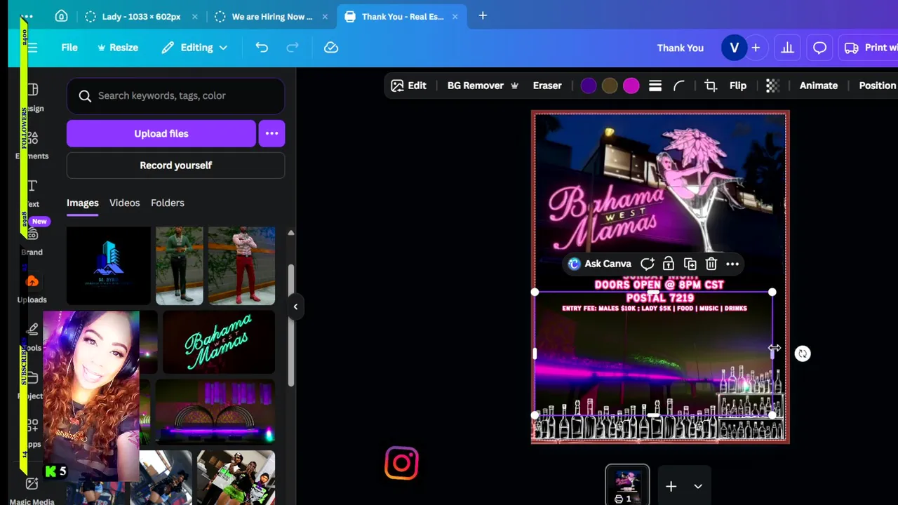The image size is (898, 505).
Task: Expand the add page options chevron
Action: tap(698, 486)
